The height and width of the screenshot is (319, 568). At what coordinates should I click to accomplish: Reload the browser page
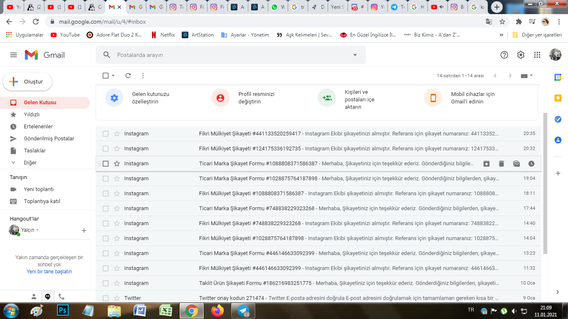click(x=36, y=22)
